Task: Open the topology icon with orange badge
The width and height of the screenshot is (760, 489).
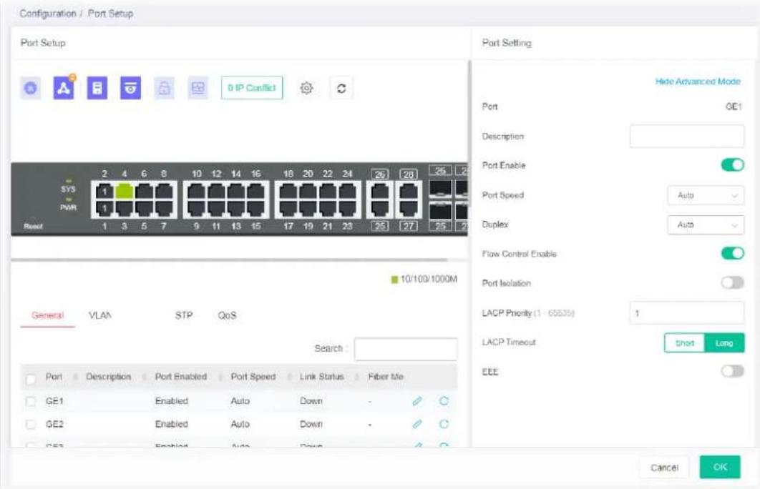Action: click(x=64, y=88)
